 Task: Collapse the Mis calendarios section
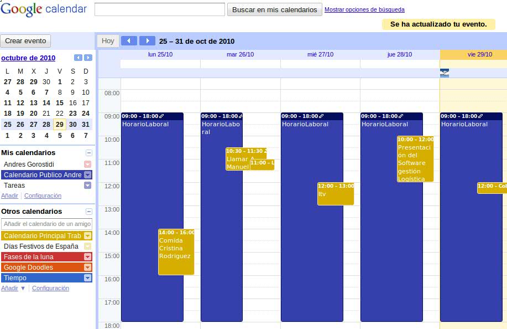[88, 153]
